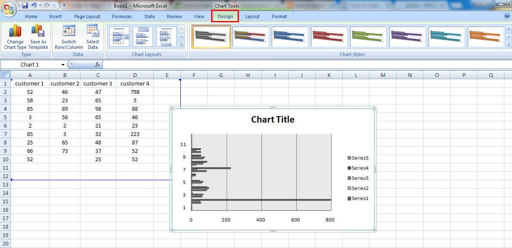Click cell containing customer 2
This screenshot has width=512, height=248.
[65, 83]
